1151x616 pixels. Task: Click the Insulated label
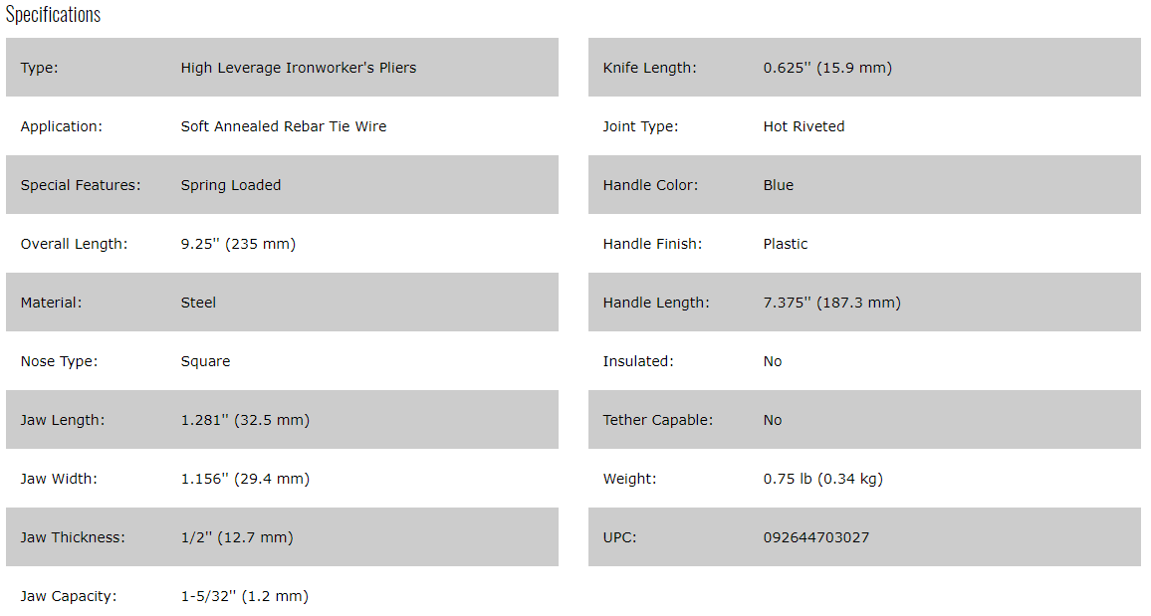[x=637, y=361]
